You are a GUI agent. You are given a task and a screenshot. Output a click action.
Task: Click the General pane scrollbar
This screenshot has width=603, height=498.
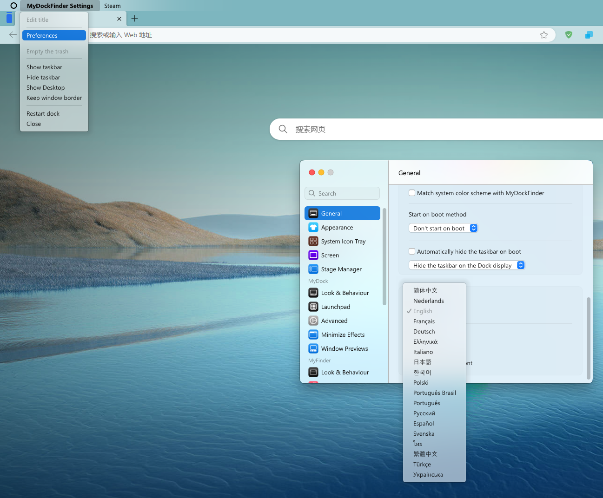point(589,338)
